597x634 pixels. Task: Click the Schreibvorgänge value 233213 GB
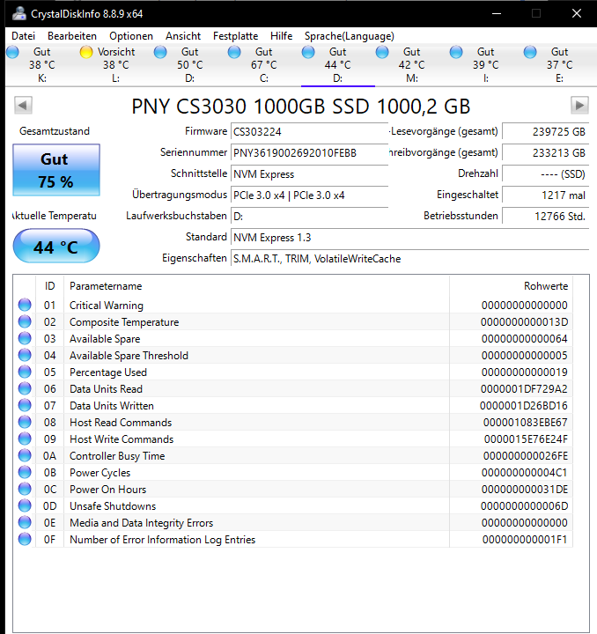(545, 153)
